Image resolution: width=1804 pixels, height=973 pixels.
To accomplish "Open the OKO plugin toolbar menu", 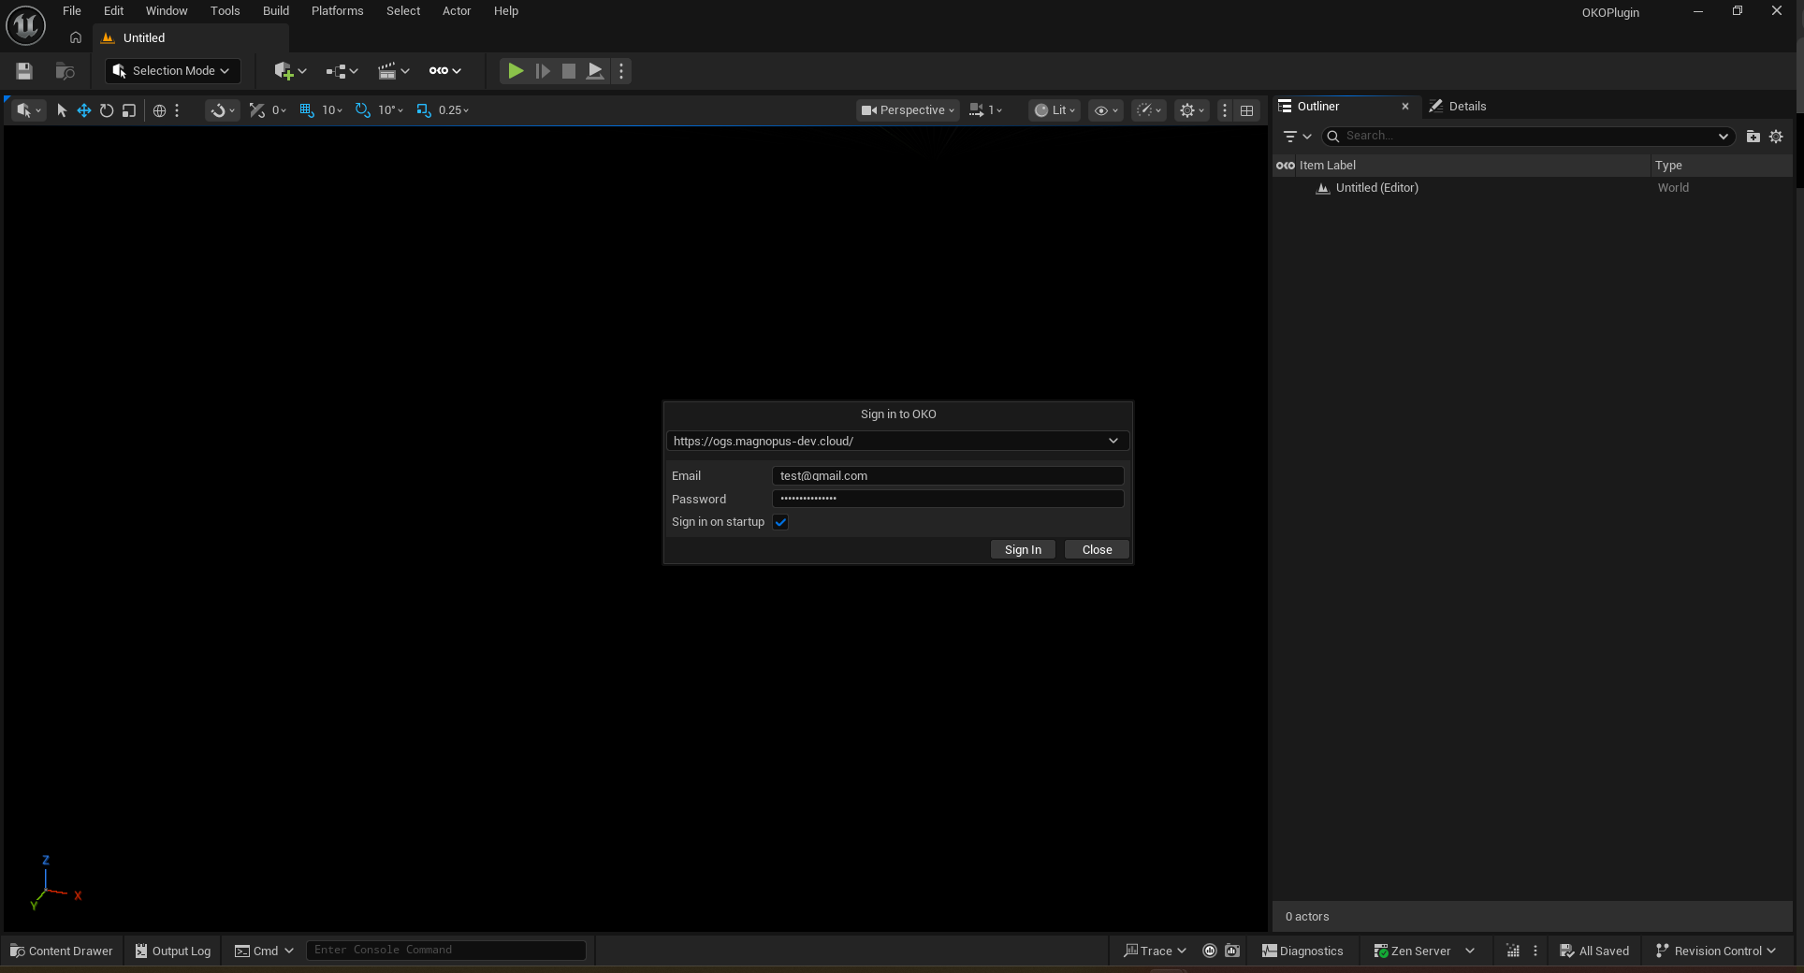I will coord(444,71).
